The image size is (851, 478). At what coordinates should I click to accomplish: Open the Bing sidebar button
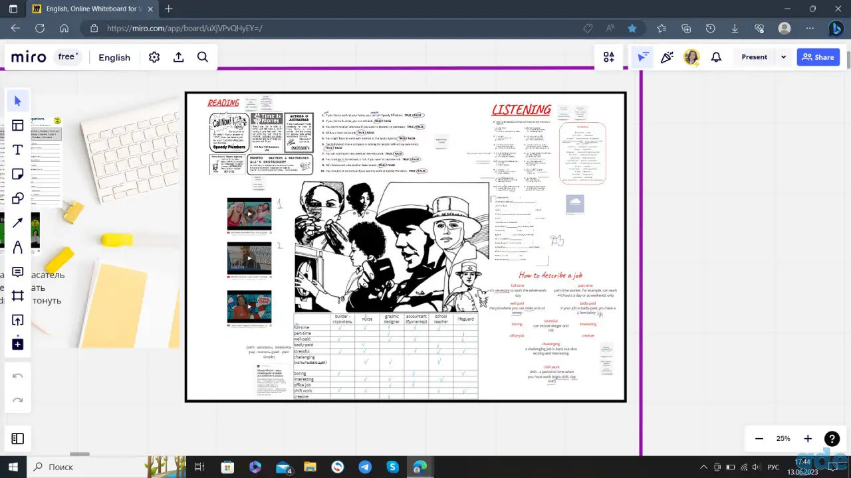pyautogui.click(x=836, y=29)
